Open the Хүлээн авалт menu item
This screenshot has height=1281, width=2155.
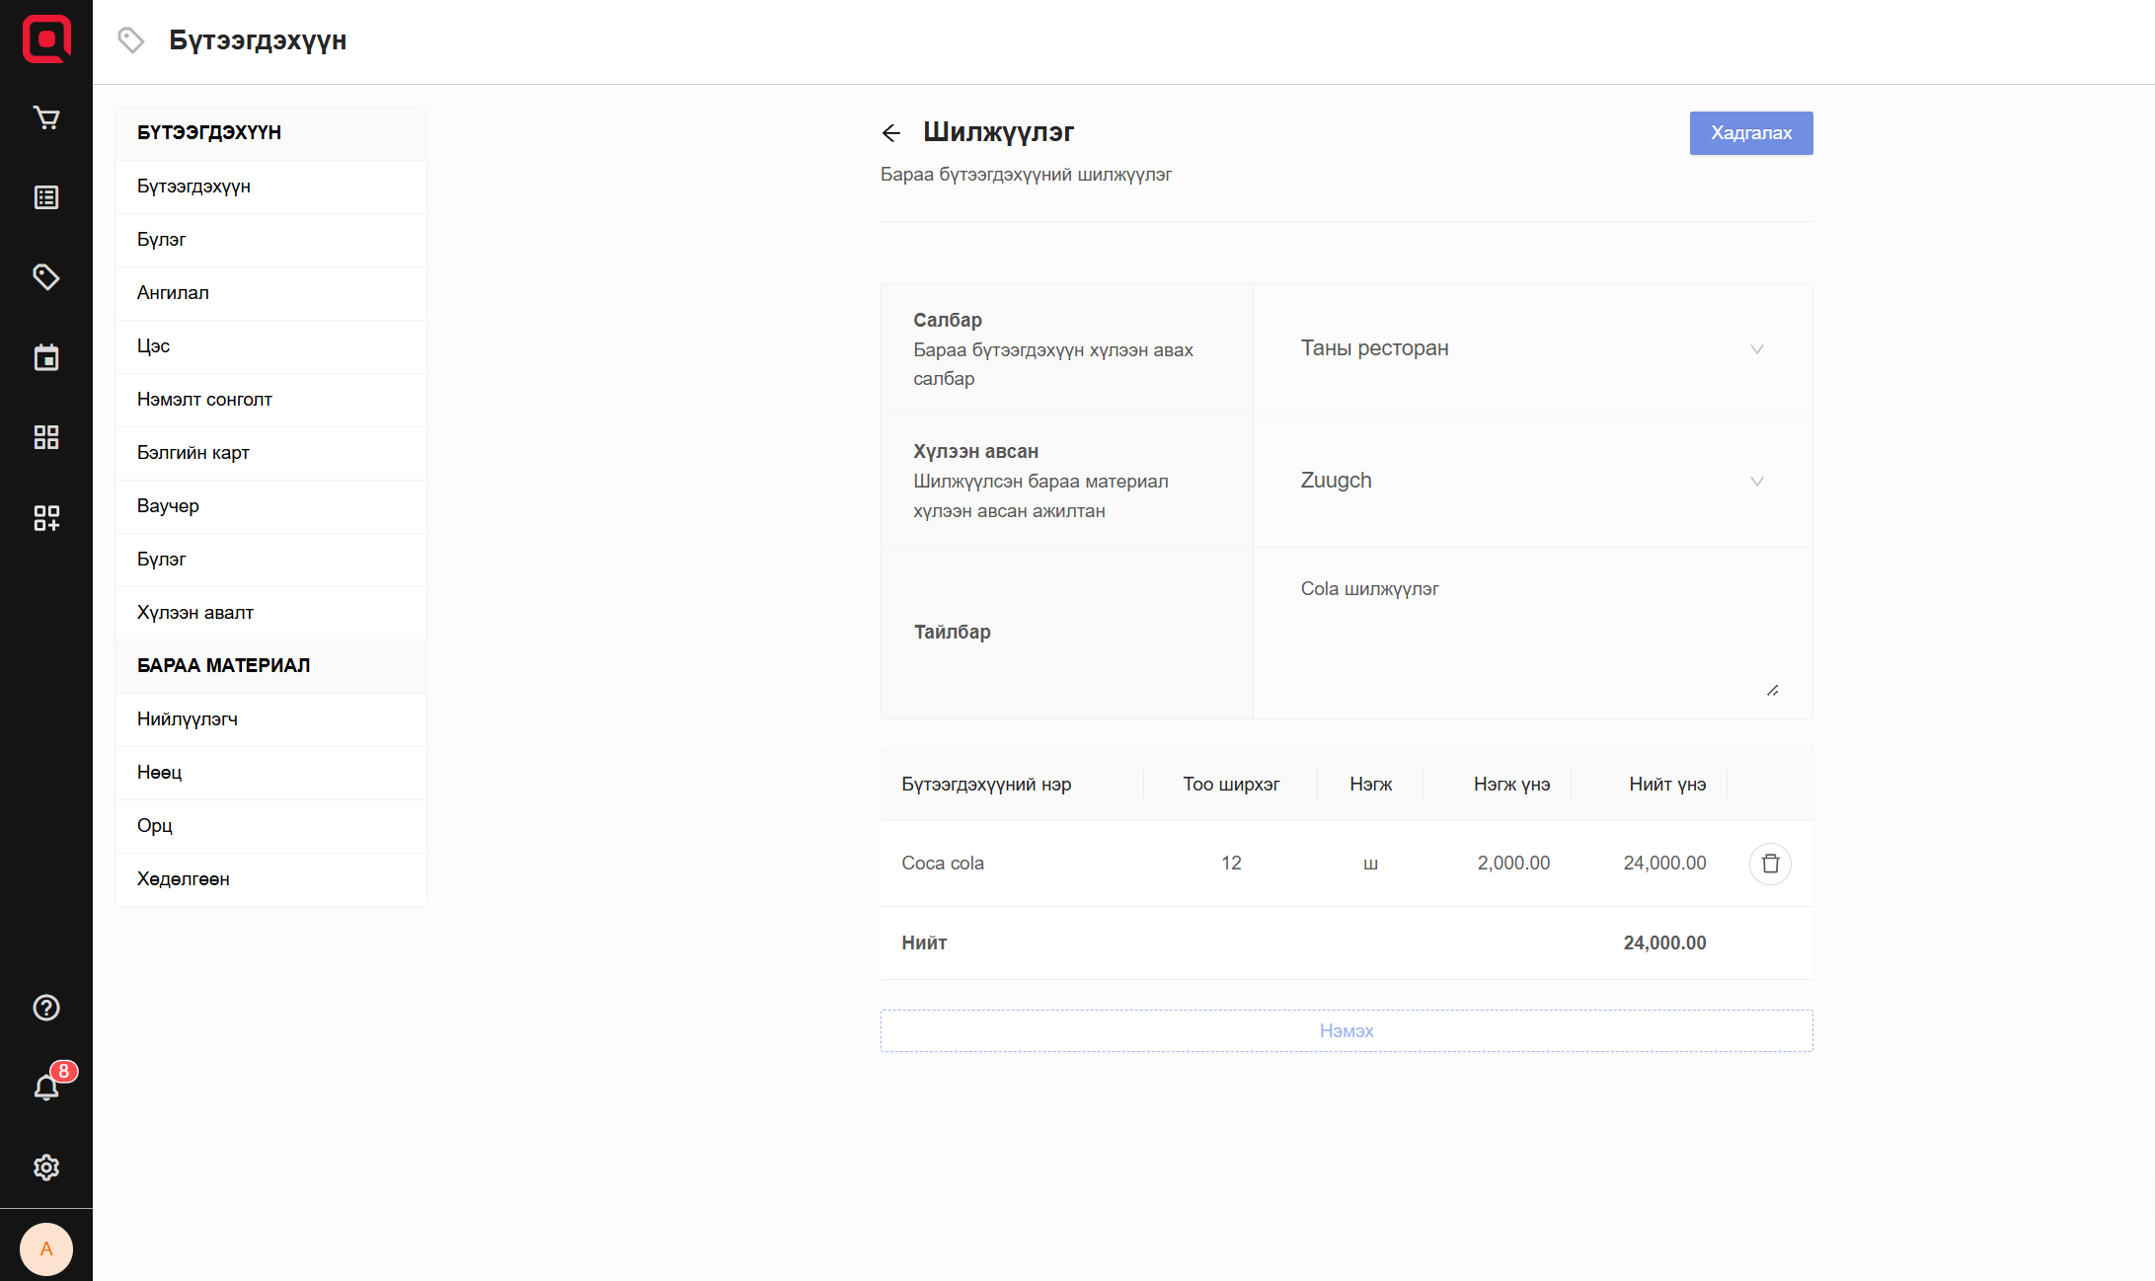pyautogui.click(x=195, y=613)
